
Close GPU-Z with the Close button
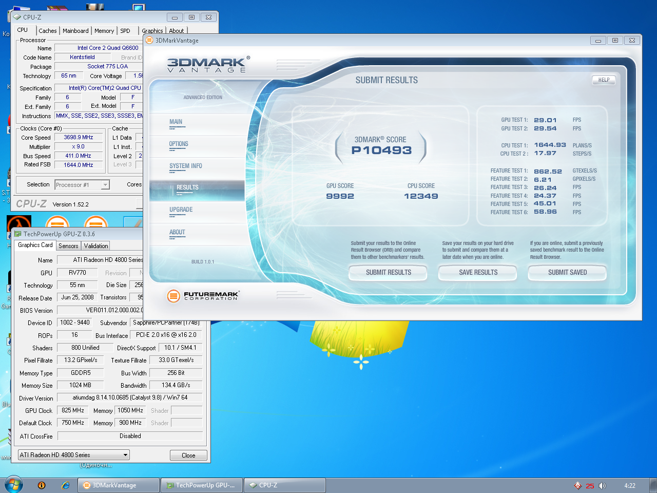[x=188, y=456]
